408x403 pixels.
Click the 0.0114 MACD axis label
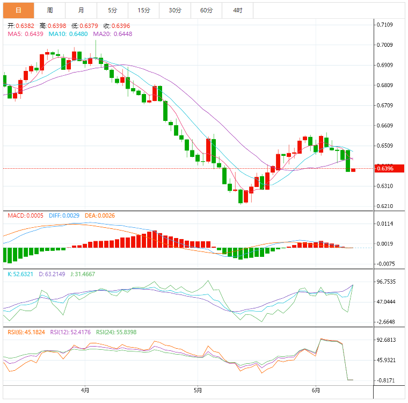[x=385, y=224]
